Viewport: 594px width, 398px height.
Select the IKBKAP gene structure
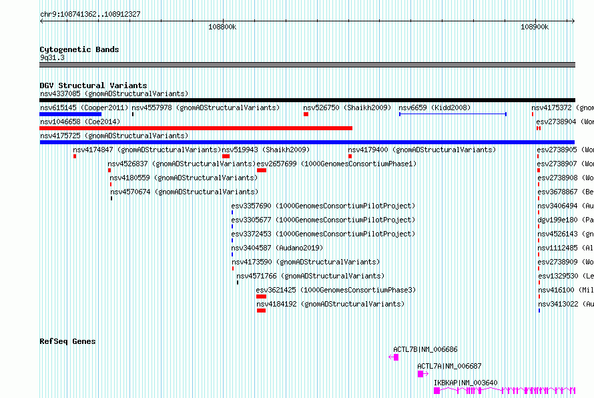coord(505,391)
